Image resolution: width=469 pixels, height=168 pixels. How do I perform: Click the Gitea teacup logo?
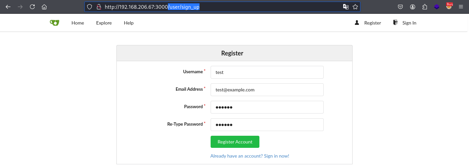[55, 23]
